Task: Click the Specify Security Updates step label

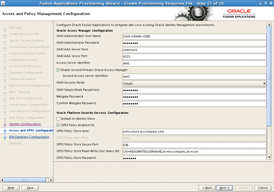Action: tap(27, 40)
